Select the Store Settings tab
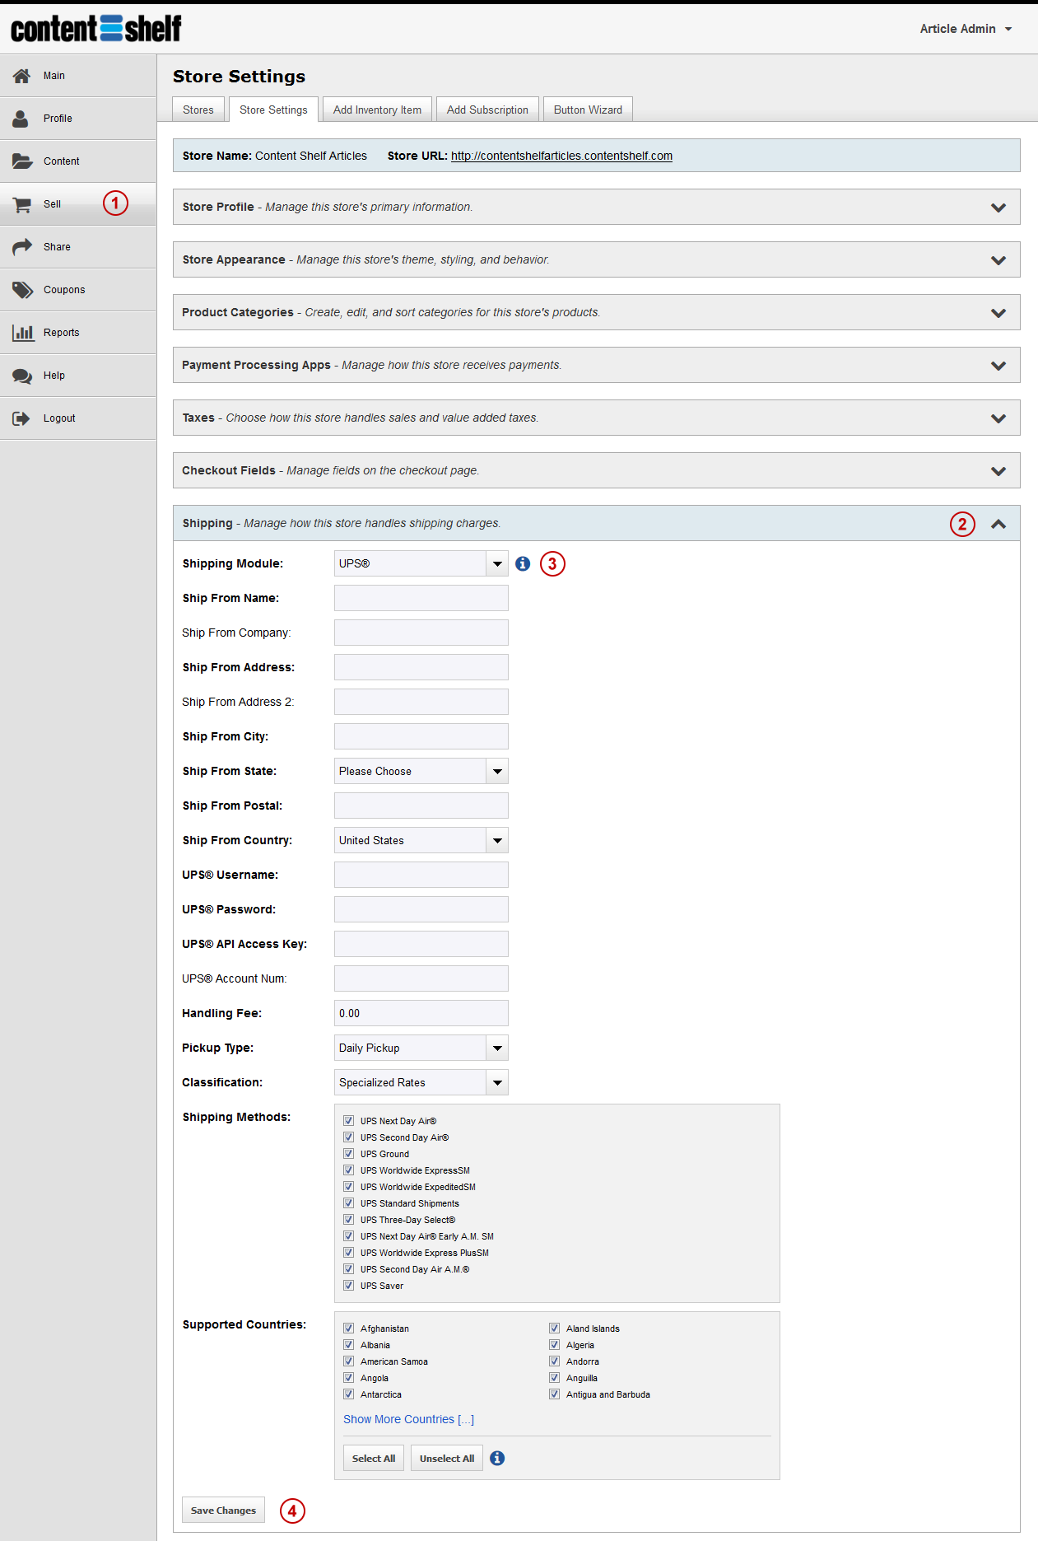Viewport: 1038px width, 1541px height. click(x=273, y=110)
